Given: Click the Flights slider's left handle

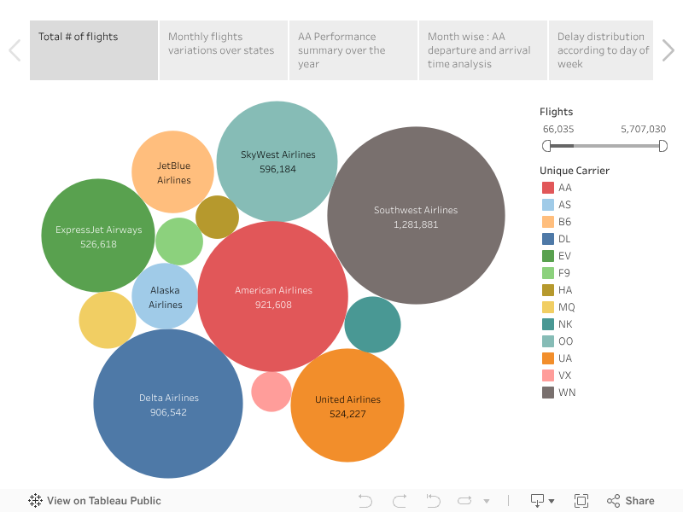Looking at the screenshot, I should click(546, 146).
